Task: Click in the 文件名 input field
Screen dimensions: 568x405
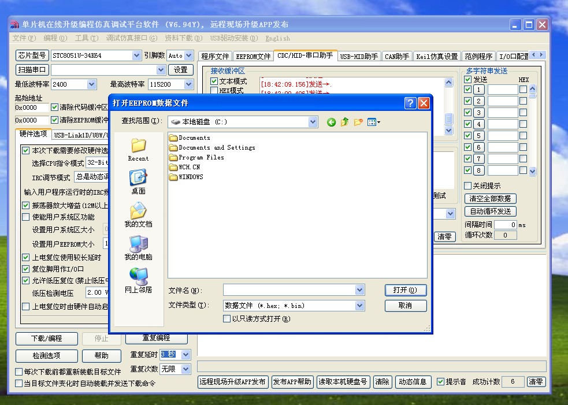Action: point(289,290)
